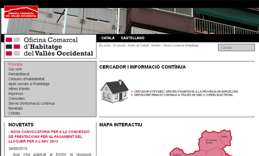Click the house illustration icon
259x156 pixels.
point(115,92)
